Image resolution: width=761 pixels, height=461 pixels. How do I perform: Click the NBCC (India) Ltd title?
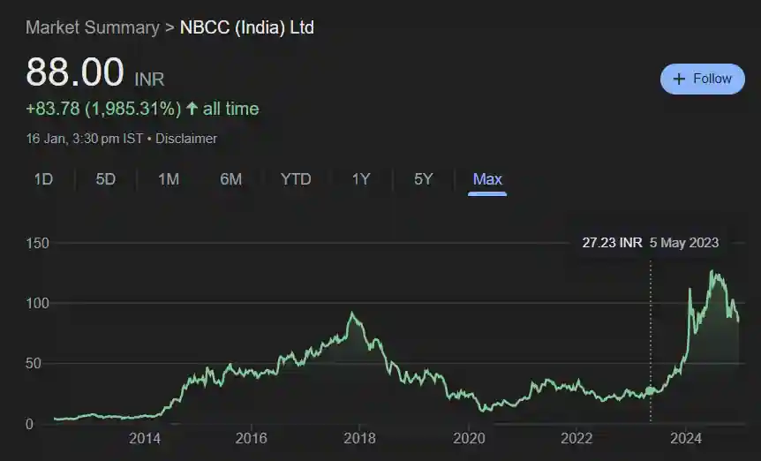tap(247, 27)
